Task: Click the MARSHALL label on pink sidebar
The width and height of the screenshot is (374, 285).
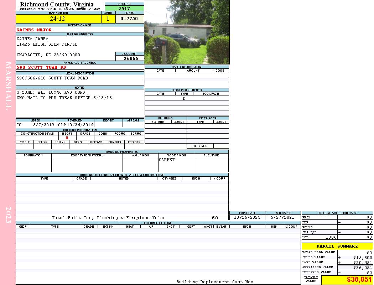Action: (x=8, y=86)
